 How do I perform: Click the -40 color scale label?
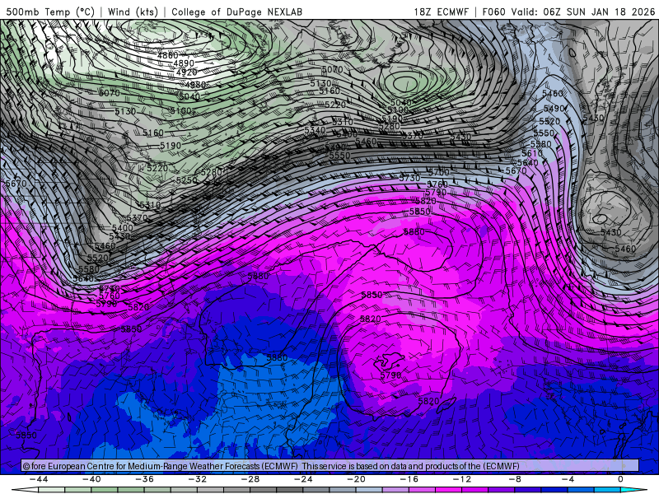click(x=91, y=479)
